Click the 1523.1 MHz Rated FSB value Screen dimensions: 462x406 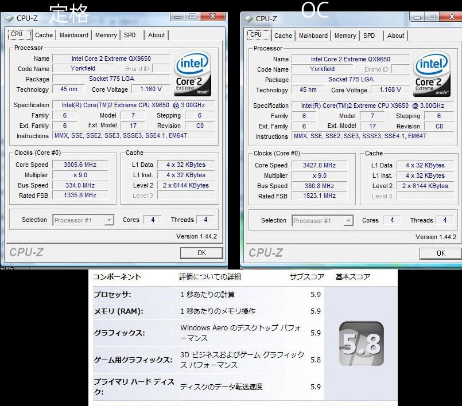(320, 196)
